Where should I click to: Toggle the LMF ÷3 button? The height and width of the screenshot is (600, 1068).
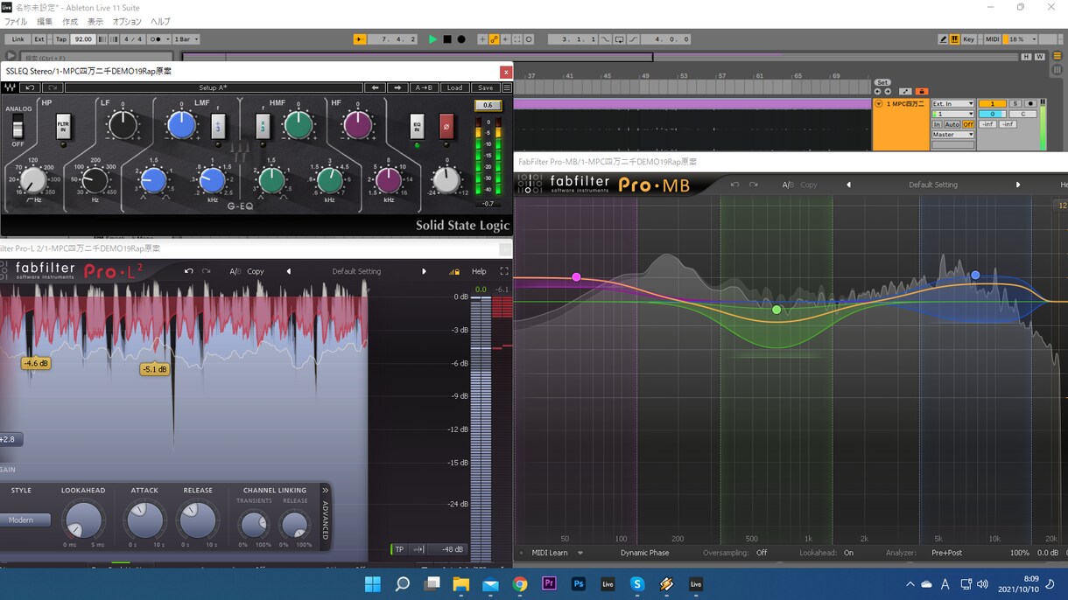click(x=219, y=127)
